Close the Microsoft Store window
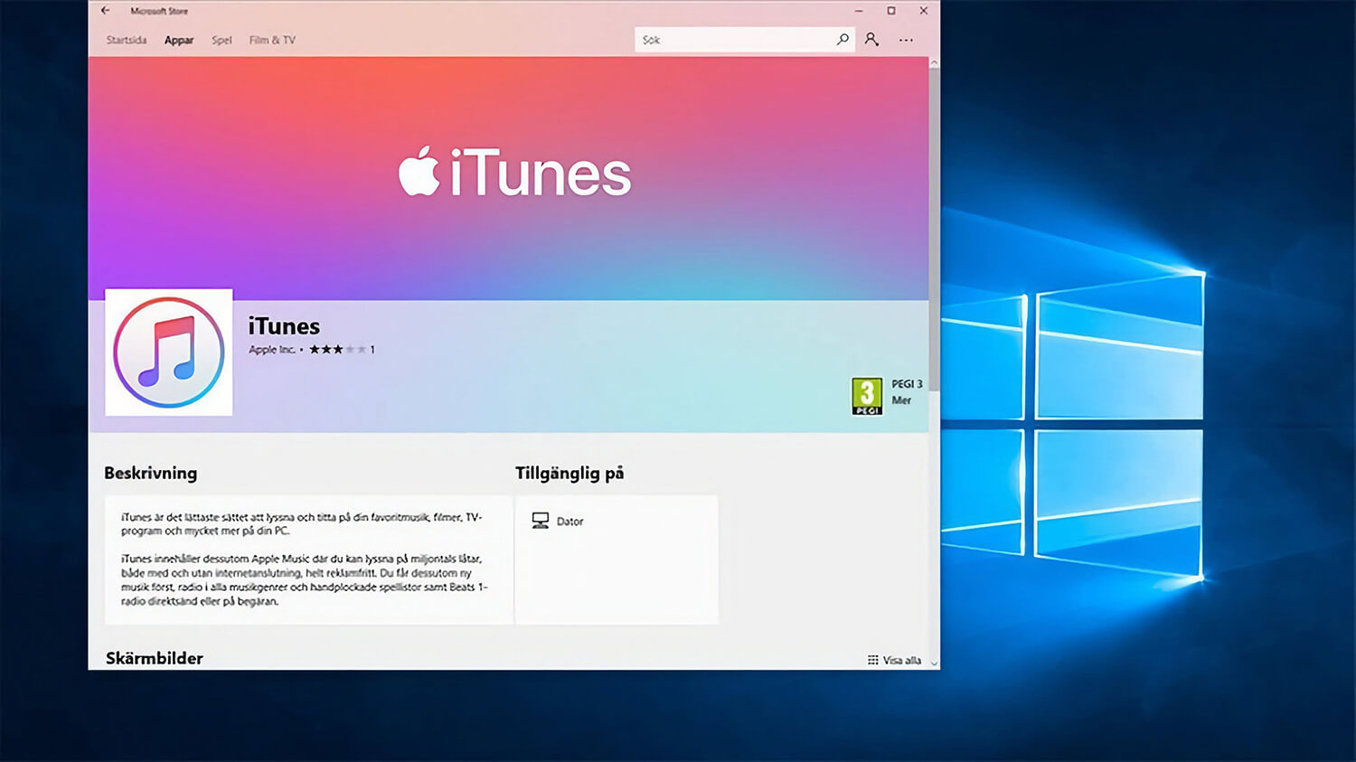The image size is (1356, 762). (923, 11)
